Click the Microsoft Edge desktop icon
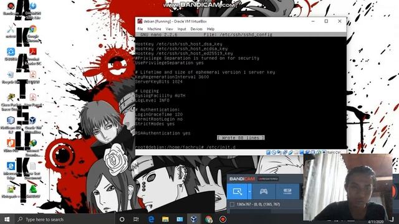The width and height of the screenshot is (399, 224). click(11, 170)
